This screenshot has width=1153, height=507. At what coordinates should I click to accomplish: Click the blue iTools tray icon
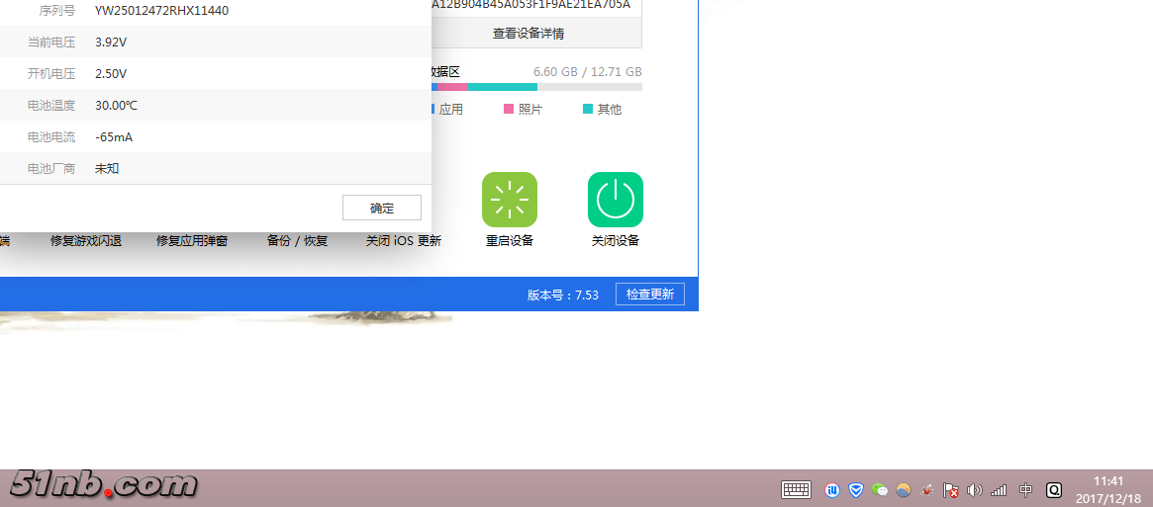click(833, 489)
